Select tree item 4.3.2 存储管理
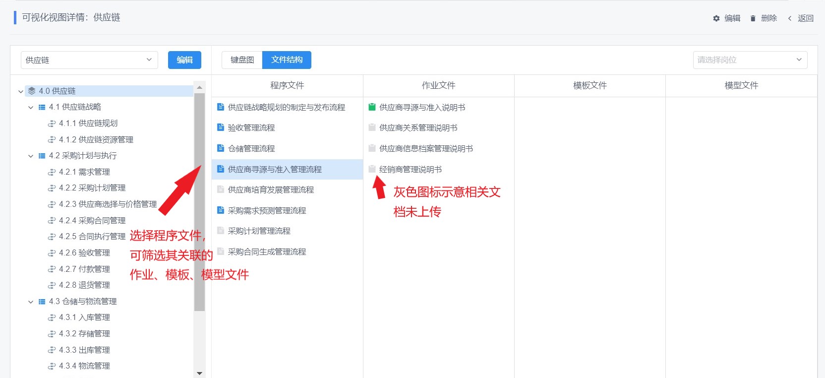825x378 pixels. [x=84, y=334]
